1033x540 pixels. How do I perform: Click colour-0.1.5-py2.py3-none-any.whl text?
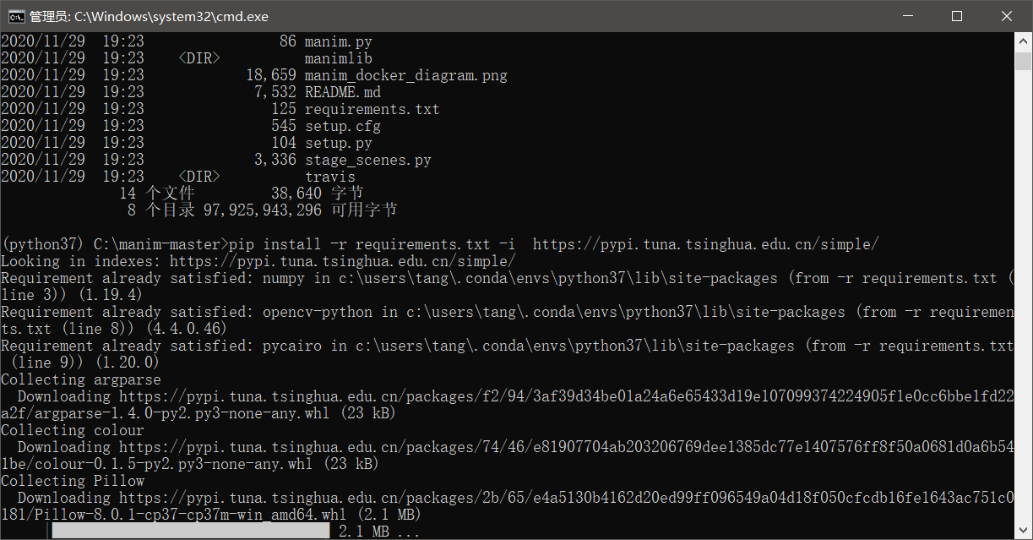[x=174, y=464]
